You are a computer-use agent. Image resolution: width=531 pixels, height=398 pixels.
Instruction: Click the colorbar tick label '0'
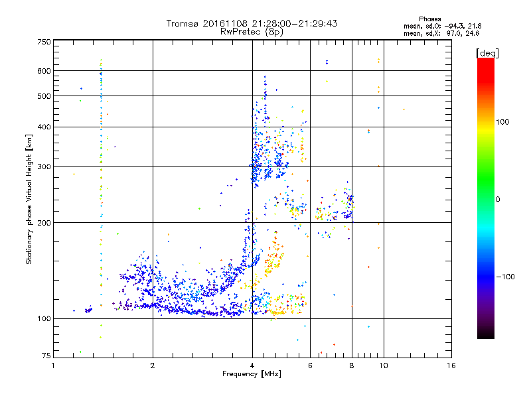[x=498, y=199]
